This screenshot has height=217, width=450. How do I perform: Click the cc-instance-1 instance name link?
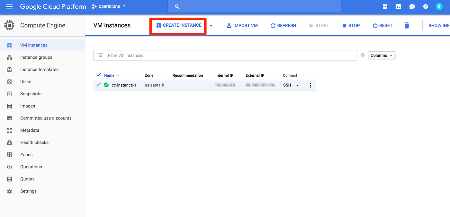coord(124,85)
